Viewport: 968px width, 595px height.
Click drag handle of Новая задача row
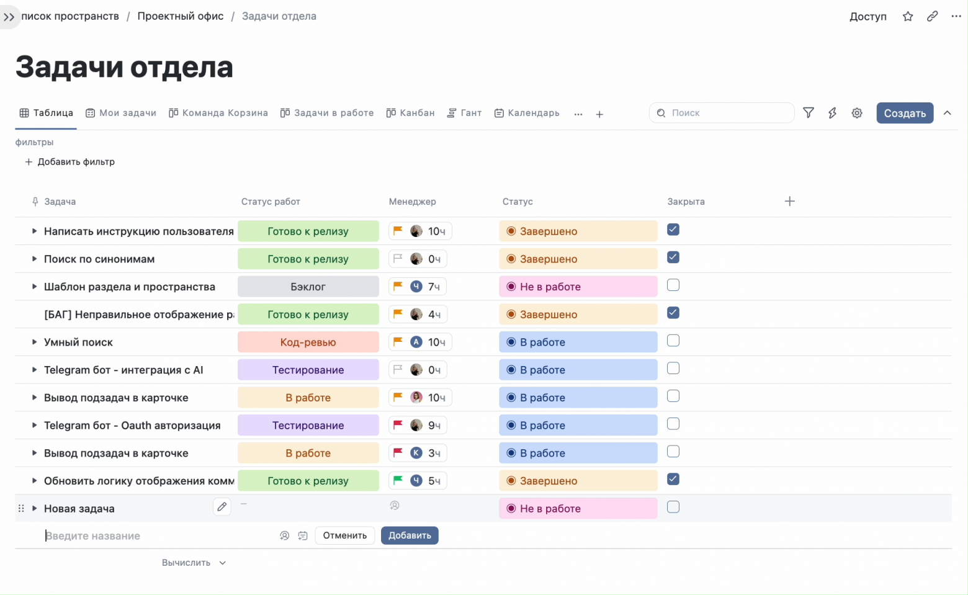[21, 508]
